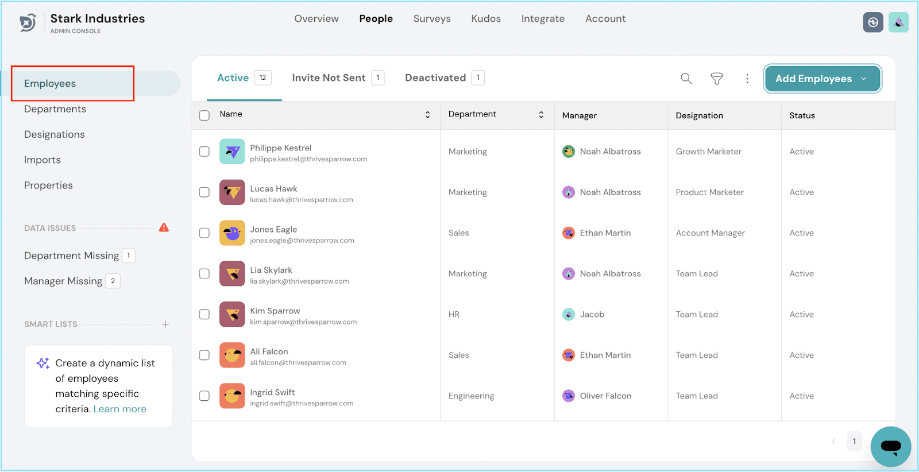Open the Surveys menu item
Image resolution: width=919 pixels, height=472 pixels.
tap(432, 18)
